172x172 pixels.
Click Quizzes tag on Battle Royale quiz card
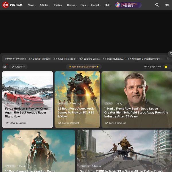tap(85, 166)
